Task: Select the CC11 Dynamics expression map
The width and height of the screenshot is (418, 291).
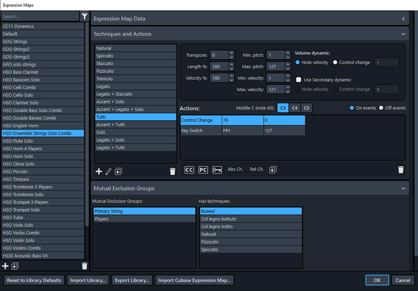Action: tap(43, 26)
